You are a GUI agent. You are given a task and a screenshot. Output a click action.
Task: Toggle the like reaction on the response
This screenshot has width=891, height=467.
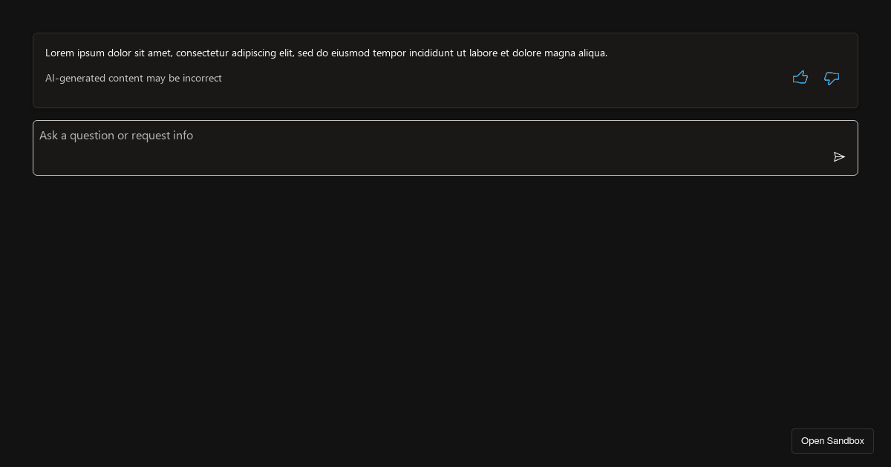(800, 77)
